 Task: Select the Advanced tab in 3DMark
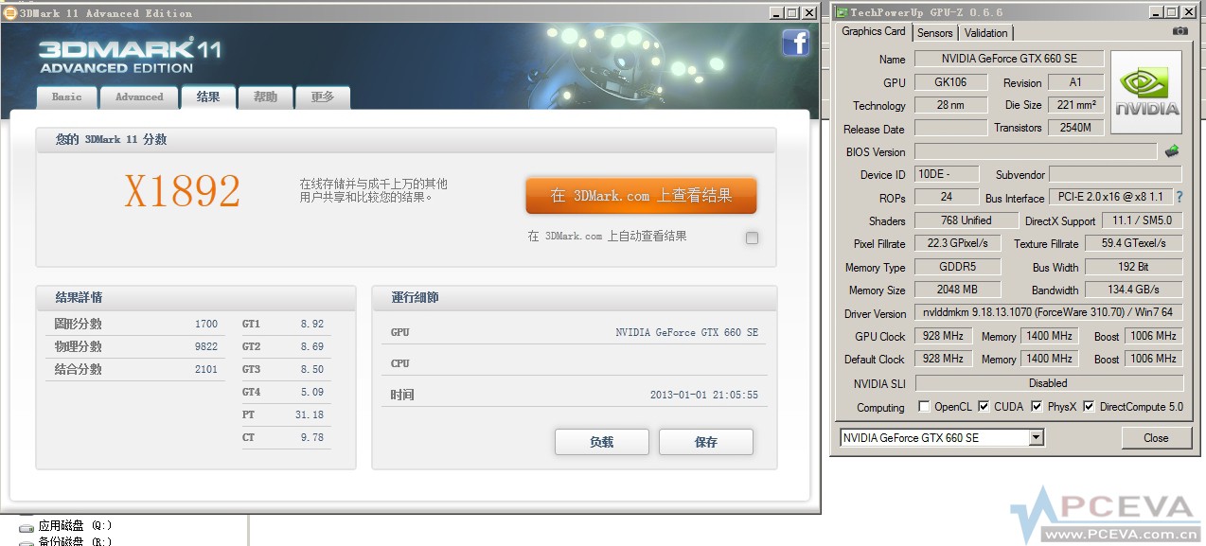[x=138, y=97]
